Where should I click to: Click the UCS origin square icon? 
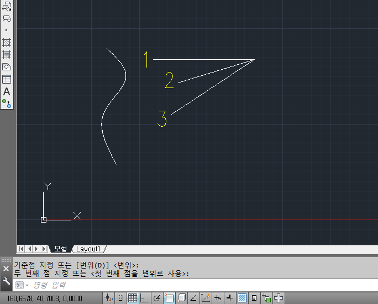[44, 220]
